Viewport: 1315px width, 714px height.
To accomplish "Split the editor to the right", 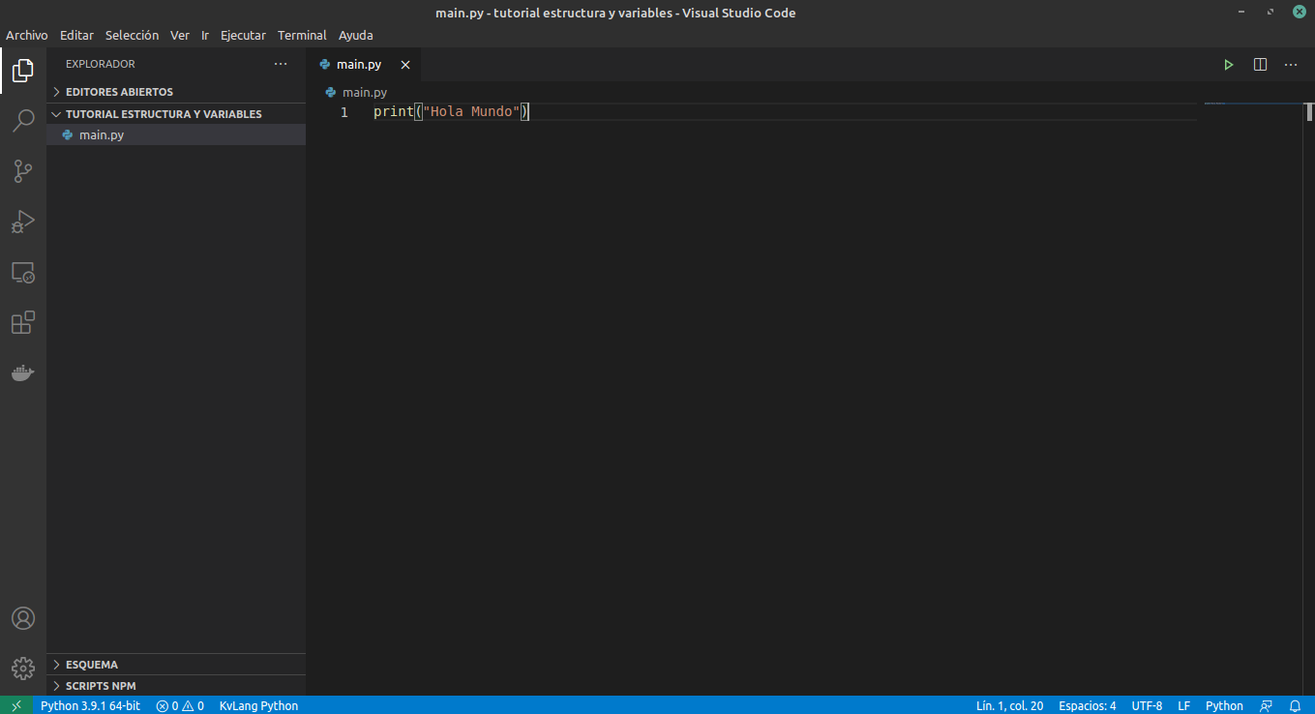I will click(1260, 65).
